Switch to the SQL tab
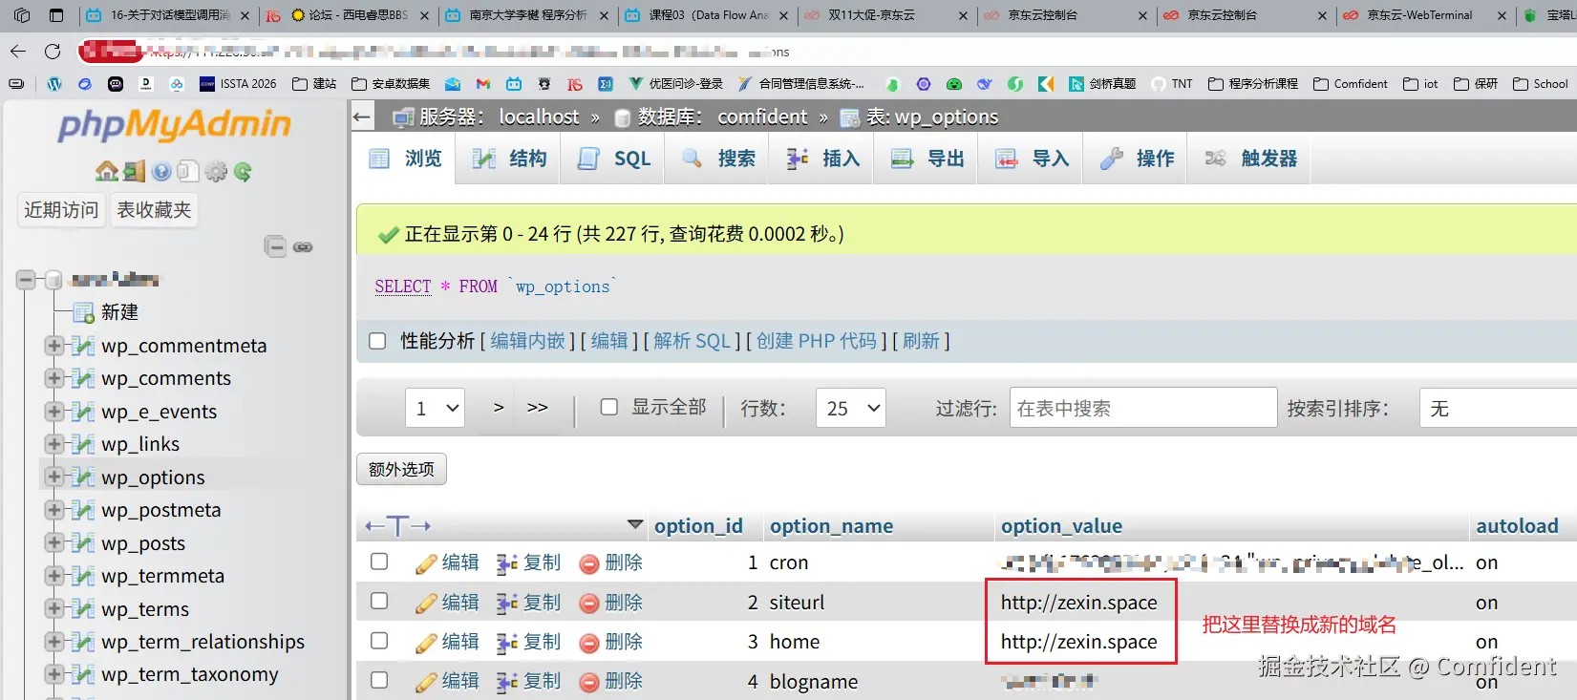The height and width of the screenshot is (700, 1577). tap(614, 159)
